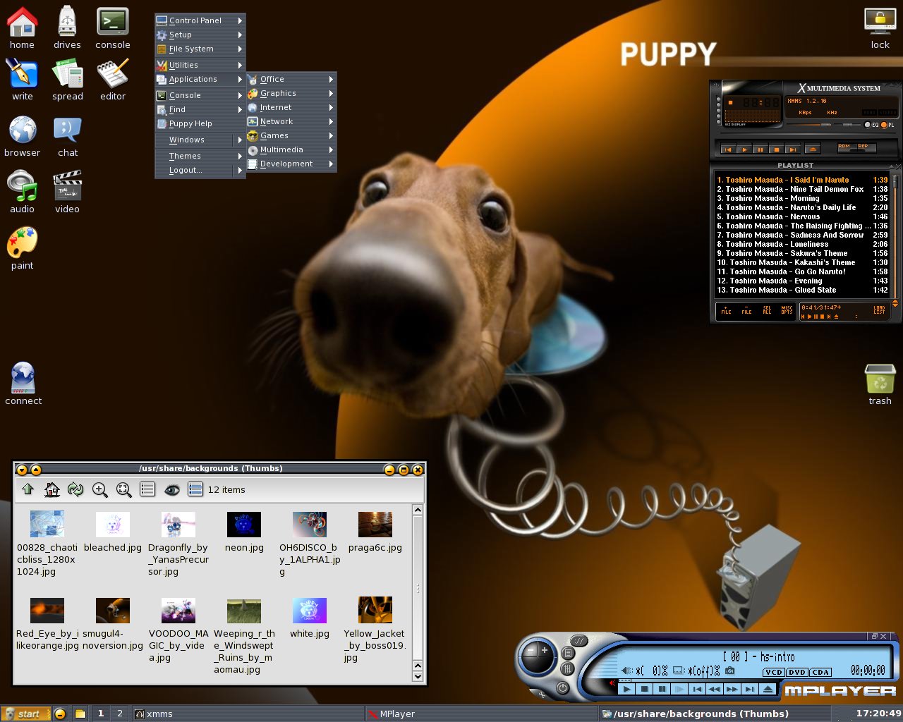Click LOAD LIST in XMMS playlist
903x722 pixels.
point(879,310)
